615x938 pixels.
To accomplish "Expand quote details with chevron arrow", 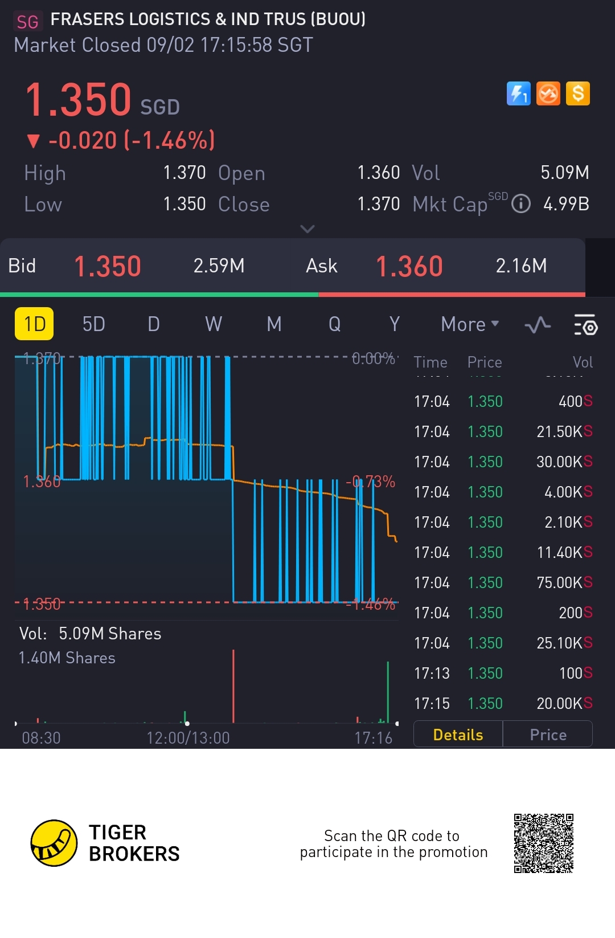I will (307, 229).
